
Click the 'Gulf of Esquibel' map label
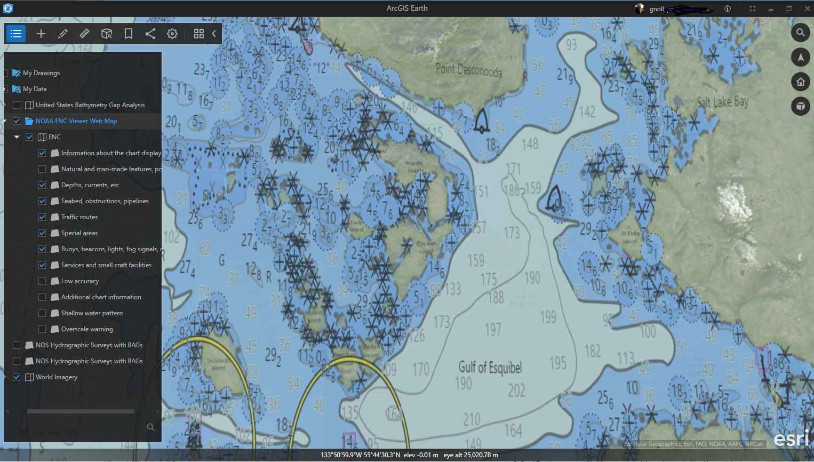click(490, 368)
